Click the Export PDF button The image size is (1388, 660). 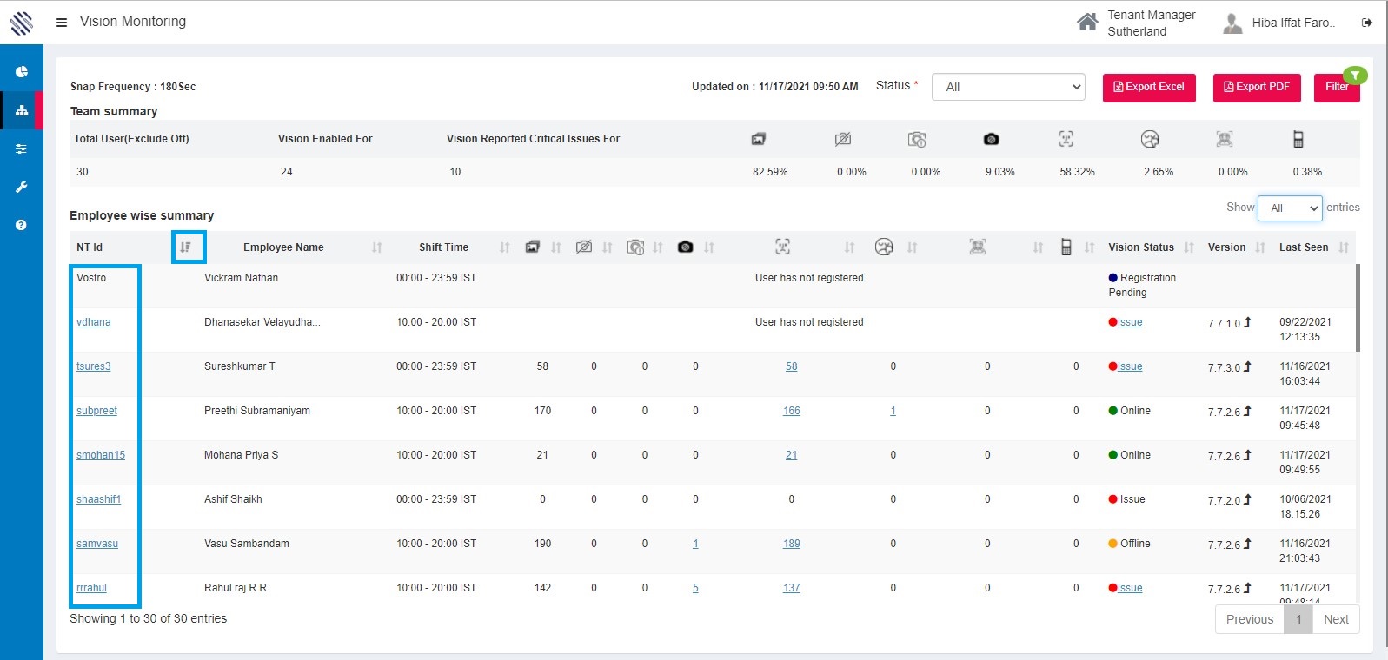click(x=1257, y=88)
